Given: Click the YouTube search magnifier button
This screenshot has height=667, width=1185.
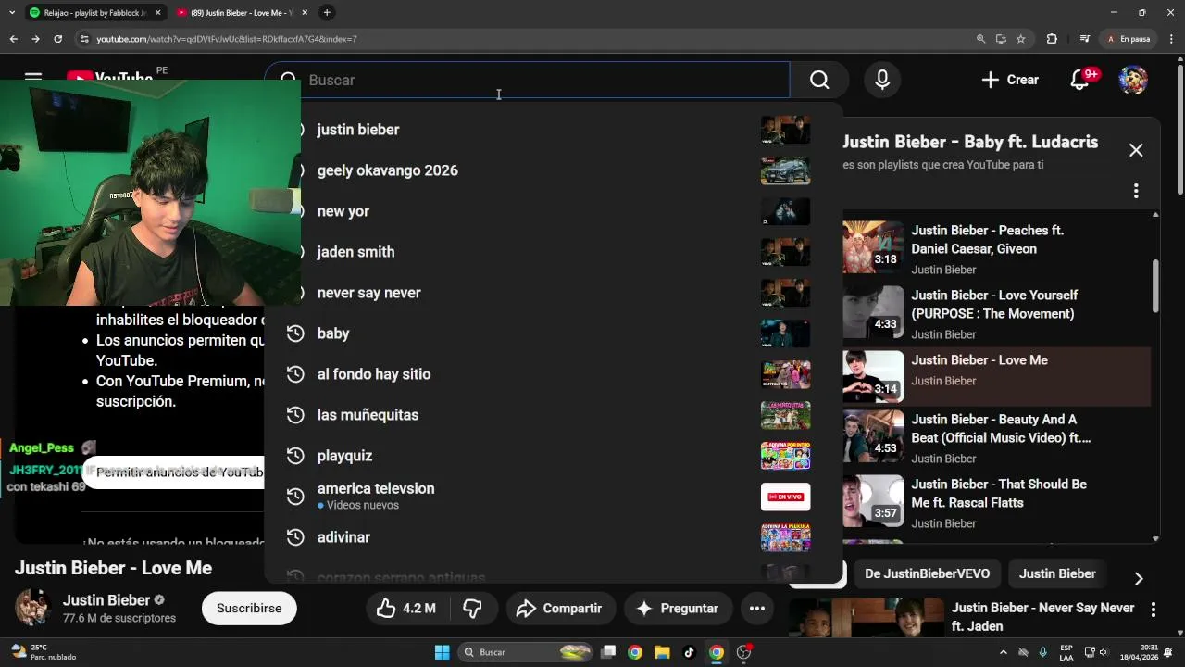Looking at the screenshot, I should 819,80.
